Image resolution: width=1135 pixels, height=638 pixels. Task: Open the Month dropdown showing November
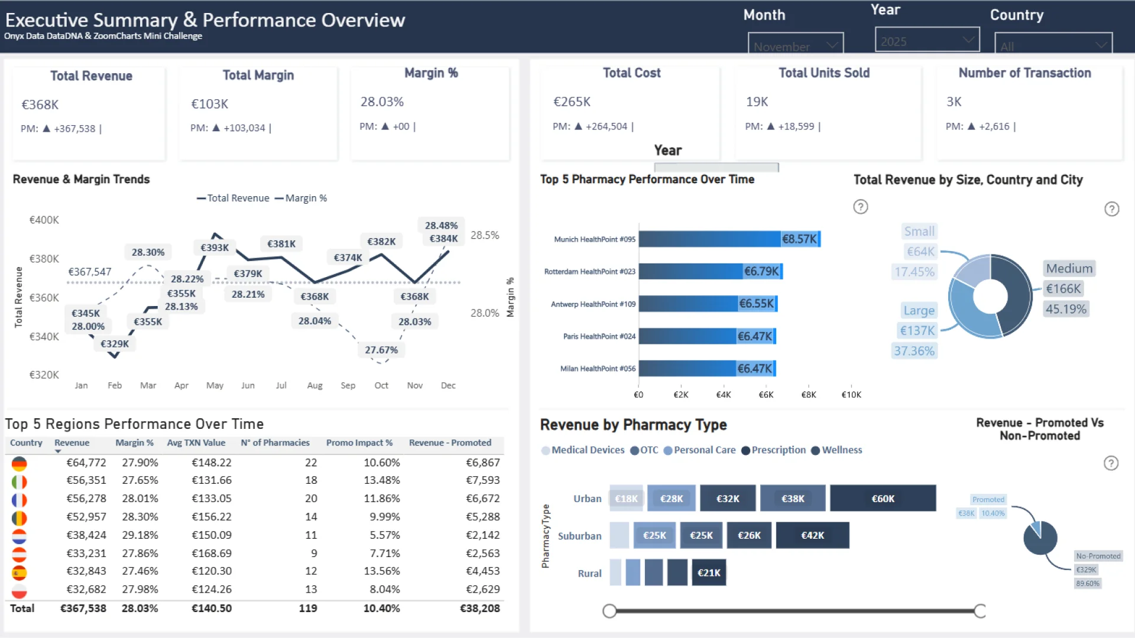click(x=795, y=45)
